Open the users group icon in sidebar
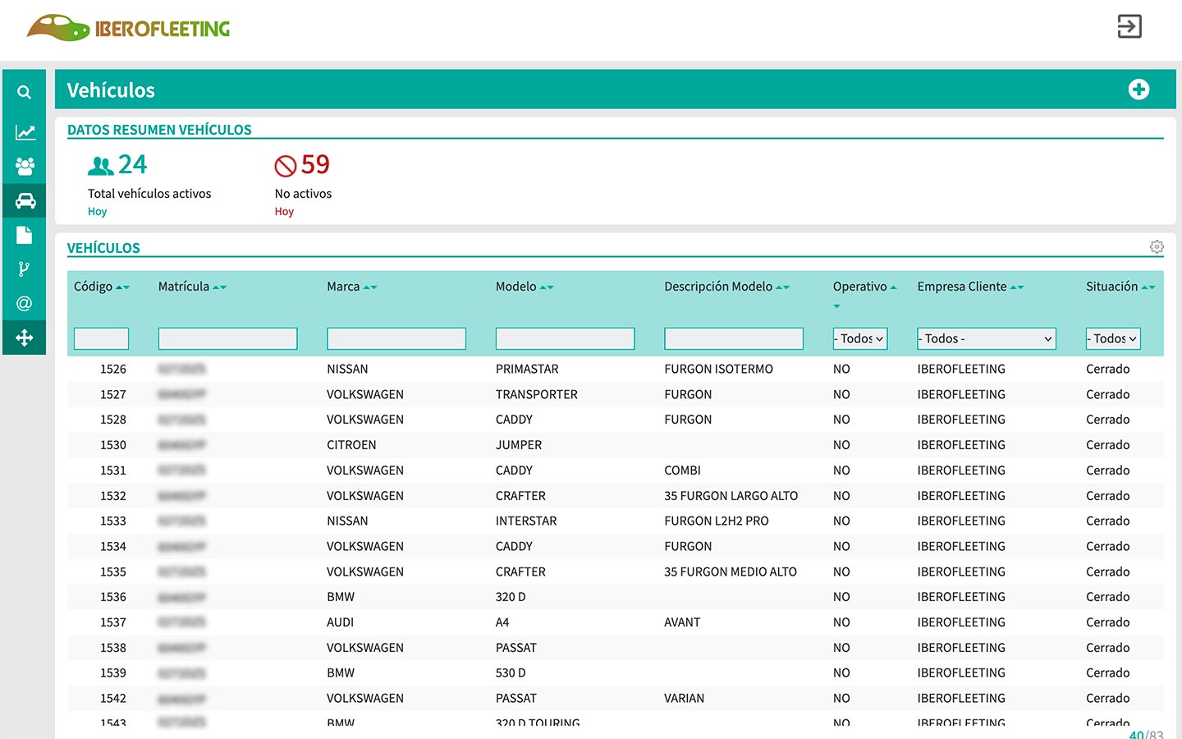This screenshot has width=1182, height=739. coord(25,167)
